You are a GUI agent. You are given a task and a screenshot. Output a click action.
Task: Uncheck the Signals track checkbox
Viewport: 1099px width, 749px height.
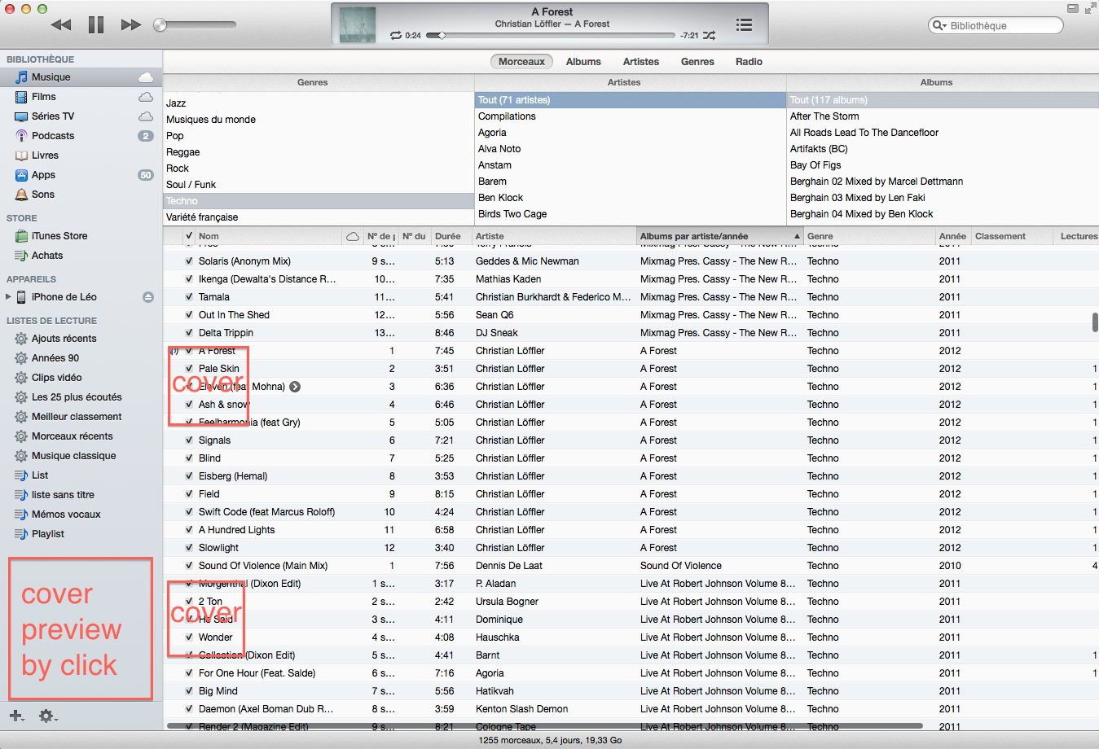coord(189,440)
